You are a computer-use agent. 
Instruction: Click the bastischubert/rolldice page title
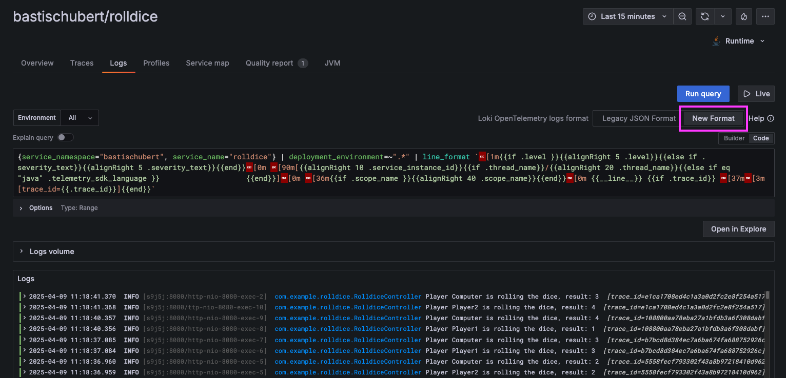[x=85, y=16]
